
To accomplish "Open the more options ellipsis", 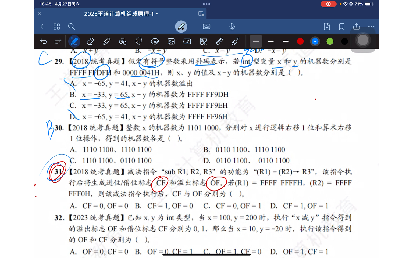I will tap(371, 26).
